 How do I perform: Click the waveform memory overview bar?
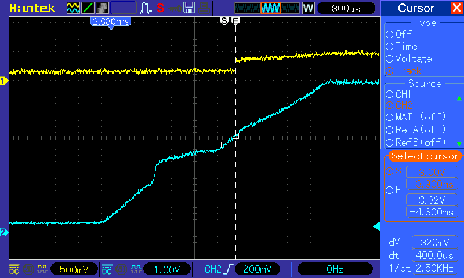tap(267, 8)
